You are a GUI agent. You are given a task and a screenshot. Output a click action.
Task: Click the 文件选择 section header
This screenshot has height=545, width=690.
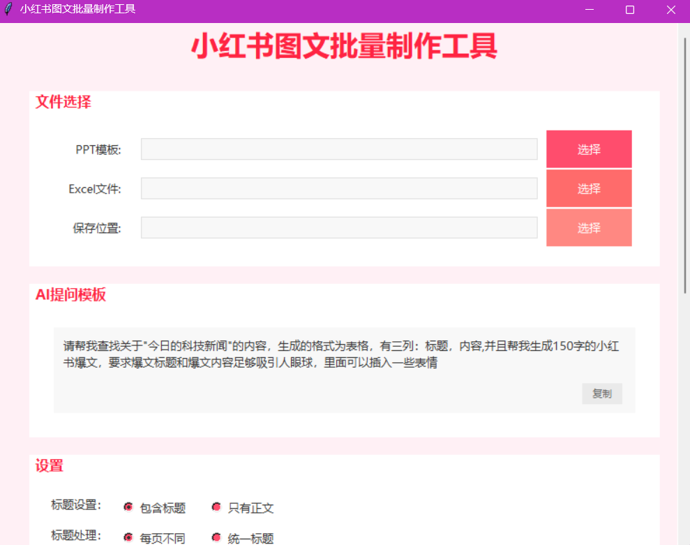point(63,102)
